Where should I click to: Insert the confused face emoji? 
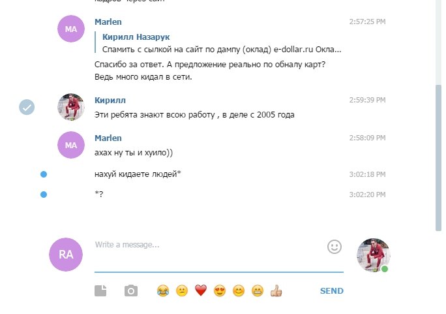click(x=182, y=291)
